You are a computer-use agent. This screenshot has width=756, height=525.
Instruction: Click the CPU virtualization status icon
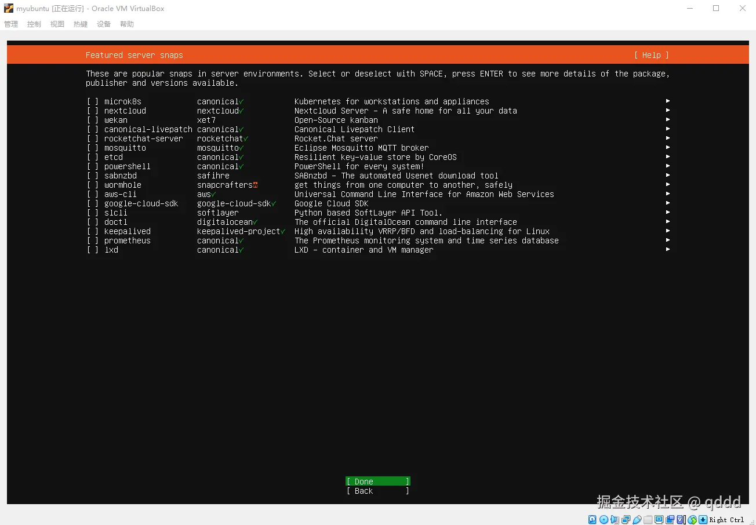[680, 520]
